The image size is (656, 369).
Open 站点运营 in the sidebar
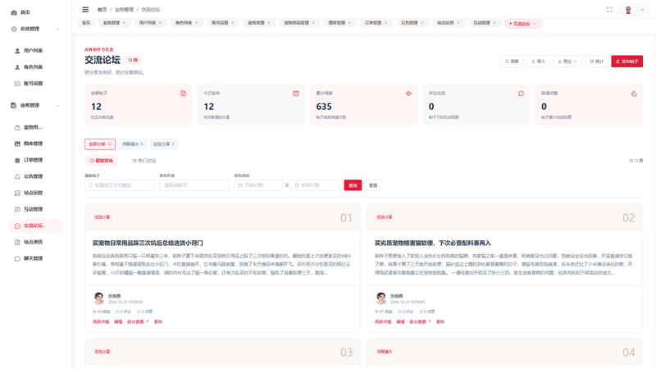coord(34,193)
